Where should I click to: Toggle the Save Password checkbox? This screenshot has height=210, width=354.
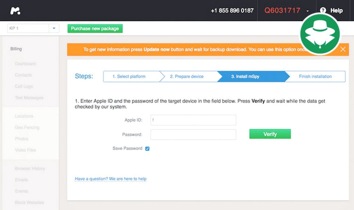pos(147,149)
